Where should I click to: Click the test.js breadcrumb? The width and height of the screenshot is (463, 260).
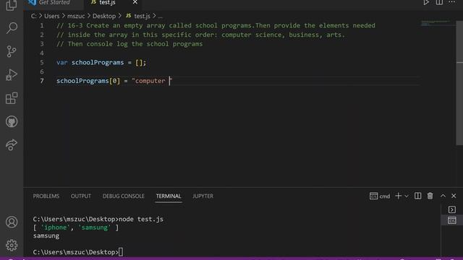coord(142,16)
